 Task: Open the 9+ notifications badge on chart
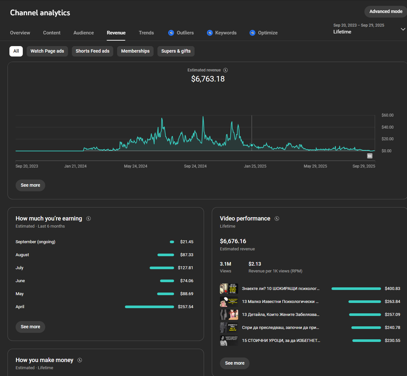pyautogui.click(x=370, y=156)
